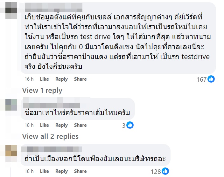224x177 pixels.
Task: Click like reaction icon showing 3
Action: click(x=130, y=125)
